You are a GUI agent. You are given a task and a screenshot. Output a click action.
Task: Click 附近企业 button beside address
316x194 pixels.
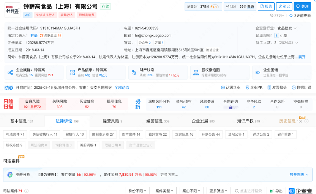(x=212, y=50)
